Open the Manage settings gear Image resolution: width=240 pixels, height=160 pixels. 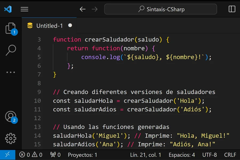pyautogui.click(x=11, y=138)
